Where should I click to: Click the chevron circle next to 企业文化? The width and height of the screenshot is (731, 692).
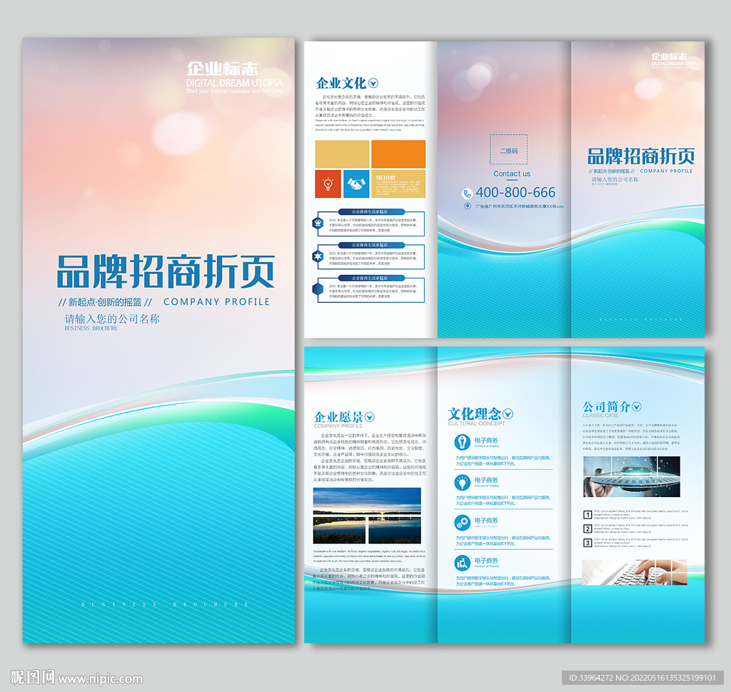[373, 83]
